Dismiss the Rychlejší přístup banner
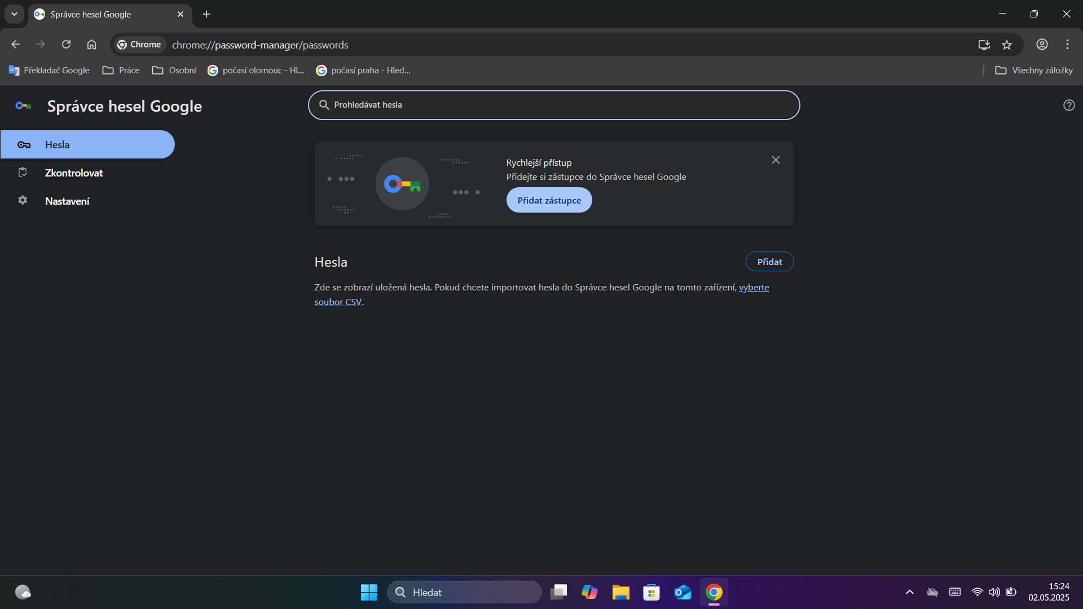The width and height of the screenshot is (1083, 609). (775, 160)
